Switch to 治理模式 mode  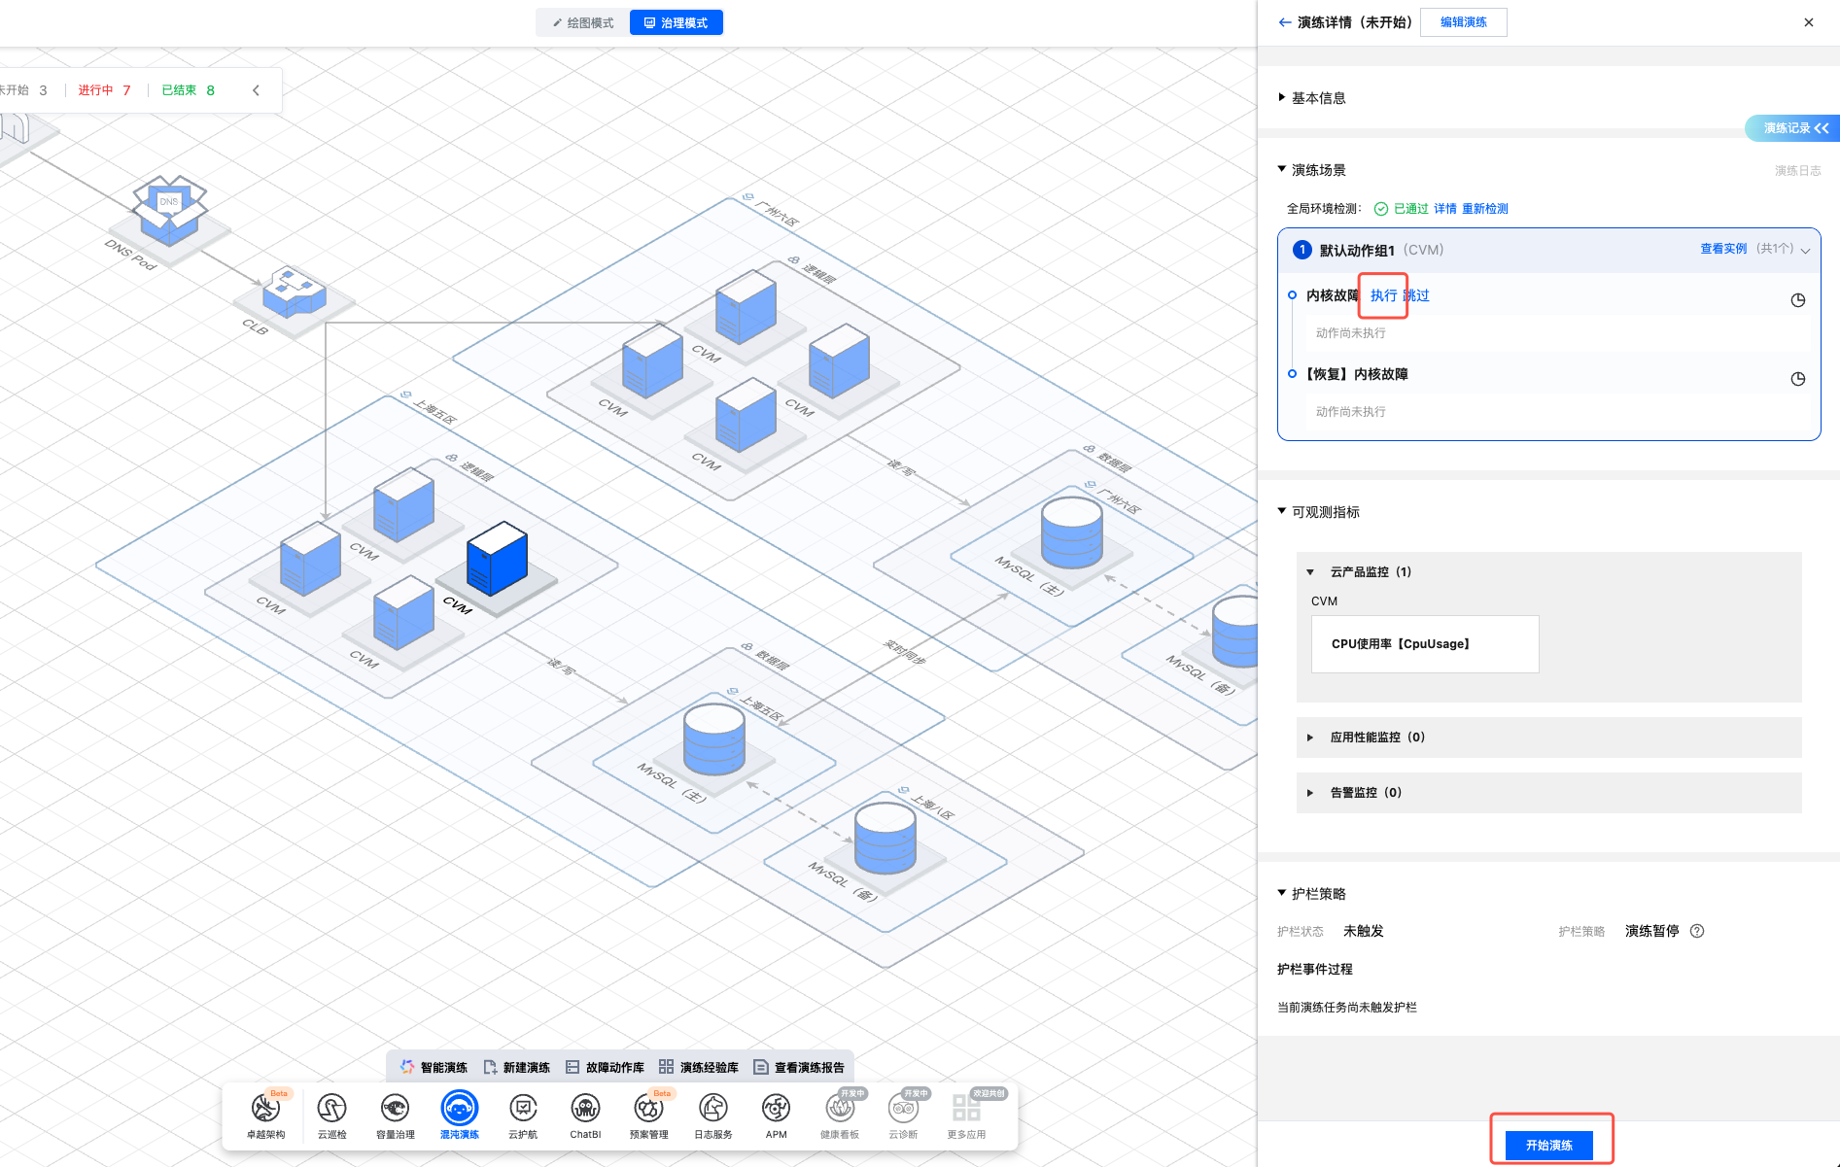(677, 22)
